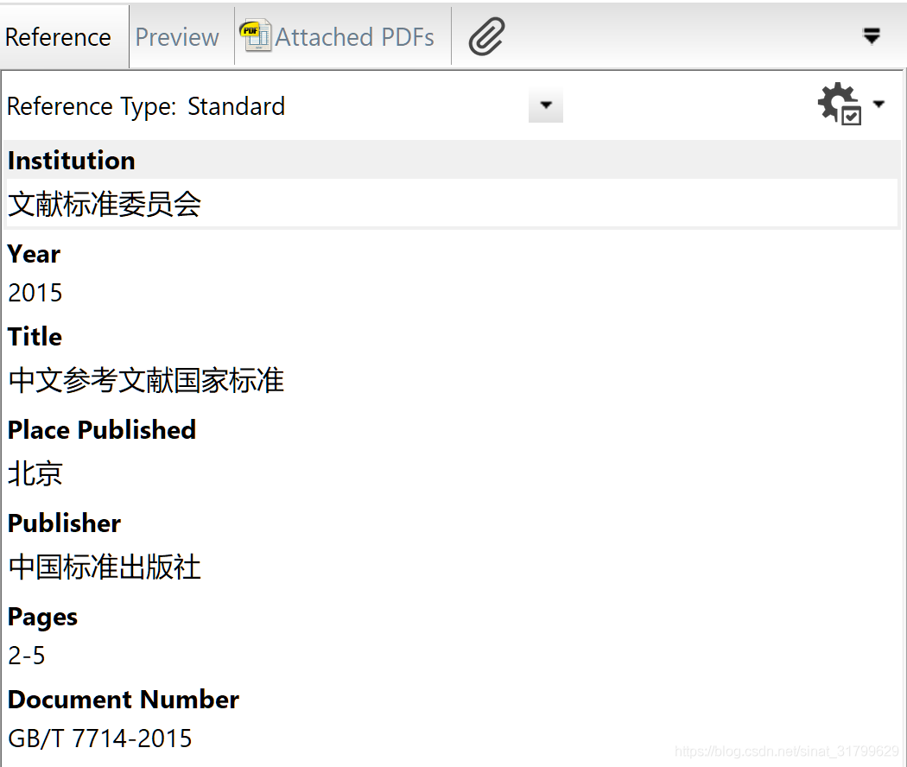
Task: Select the Title field label
Action: pos(35,337)
